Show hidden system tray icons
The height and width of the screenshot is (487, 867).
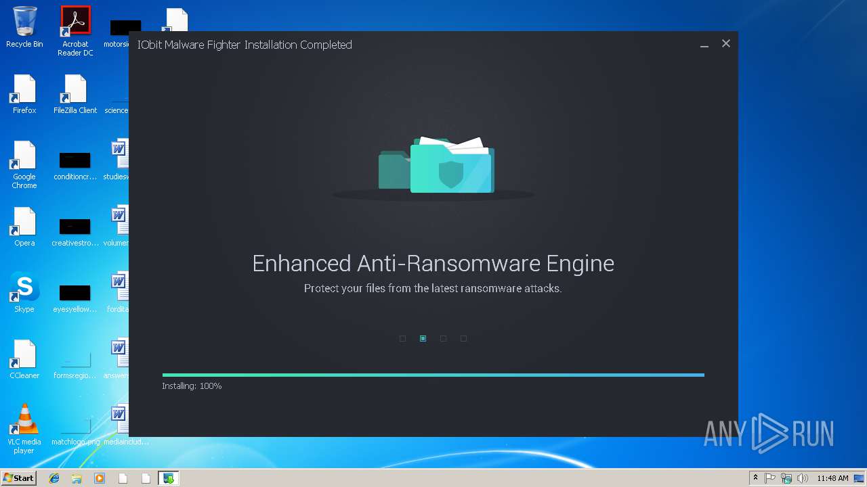[x=755, y=478]
